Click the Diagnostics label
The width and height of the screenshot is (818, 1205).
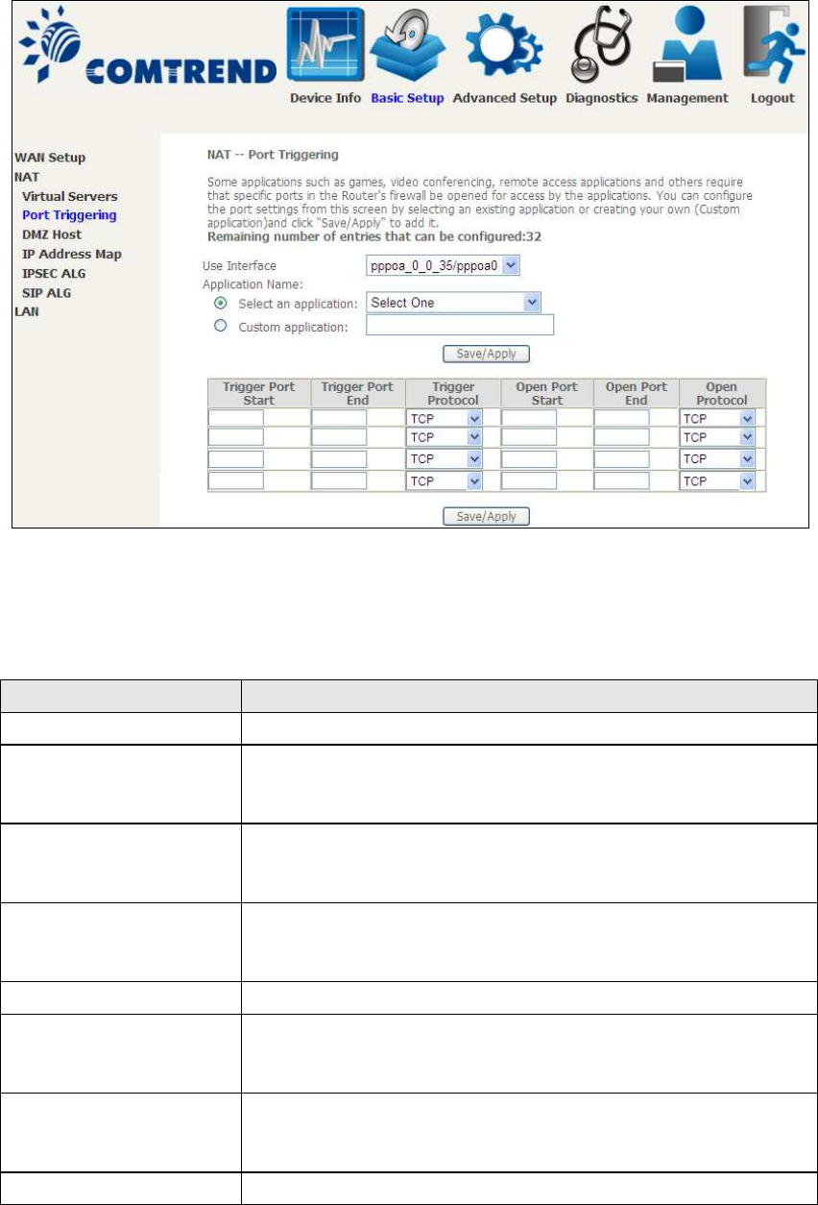(x=602, y=98)
